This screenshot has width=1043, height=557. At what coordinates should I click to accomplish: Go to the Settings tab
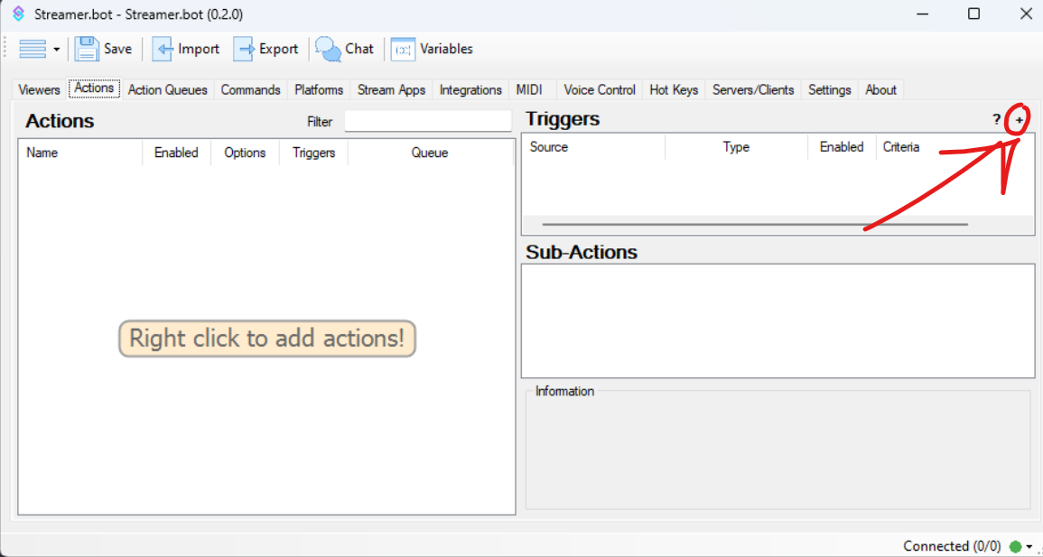pyautogui.click(x=830, y=89)
